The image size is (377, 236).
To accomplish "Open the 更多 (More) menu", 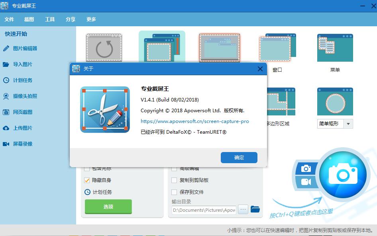I will [x=91, y=19].
